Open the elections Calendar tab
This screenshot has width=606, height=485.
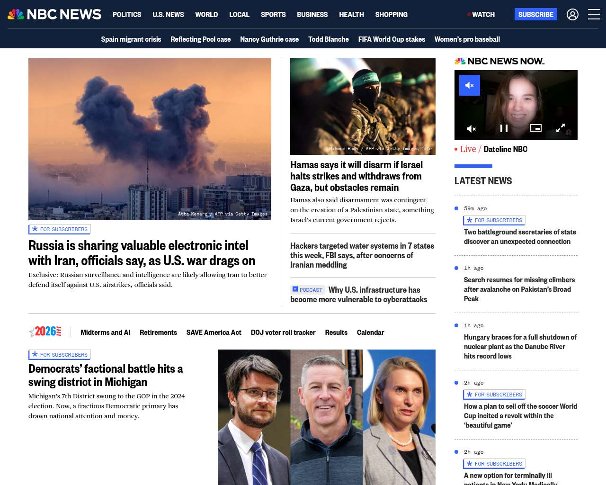(370, 332)
